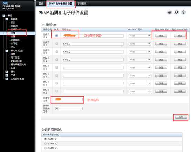
Task: Open 虚拟控制台 in the sidebar tree
Action: click(16, 29)
